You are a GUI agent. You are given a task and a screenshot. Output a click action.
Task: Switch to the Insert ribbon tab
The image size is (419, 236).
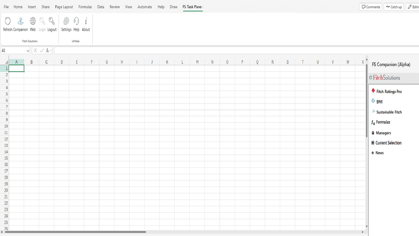pyautogui.click(x=32, y=7)
